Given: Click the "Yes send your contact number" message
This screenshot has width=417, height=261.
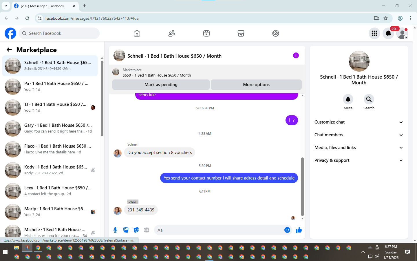Looking at the screenshot, I should click(229, 178).
